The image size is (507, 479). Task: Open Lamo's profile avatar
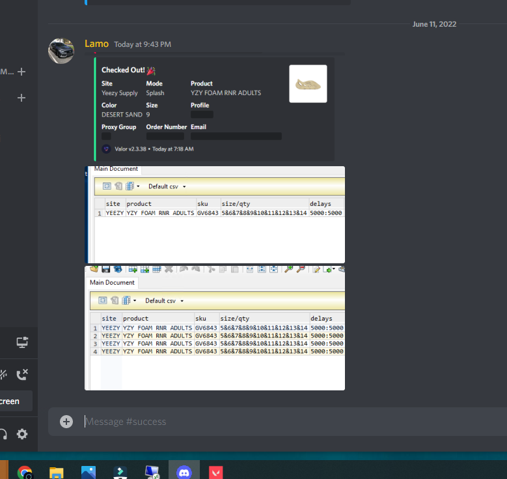pos(61,51)
